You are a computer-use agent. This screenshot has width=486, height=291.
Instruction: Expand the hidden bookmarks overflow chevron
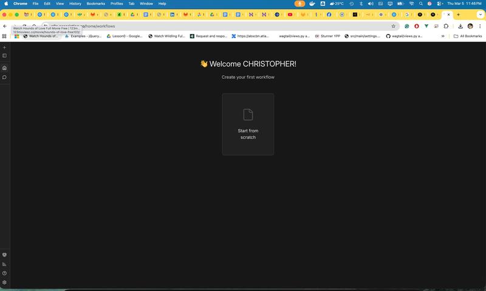coord(442,36)
